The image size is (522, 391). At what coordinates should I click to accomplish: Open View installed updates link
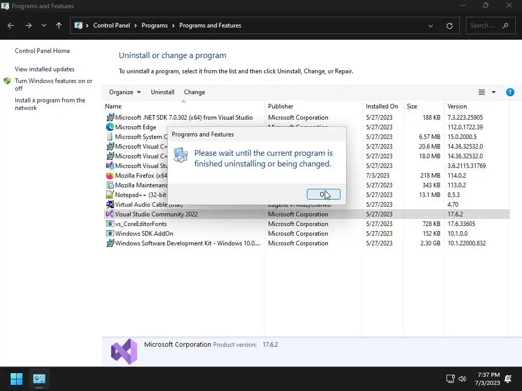[45, 69]
